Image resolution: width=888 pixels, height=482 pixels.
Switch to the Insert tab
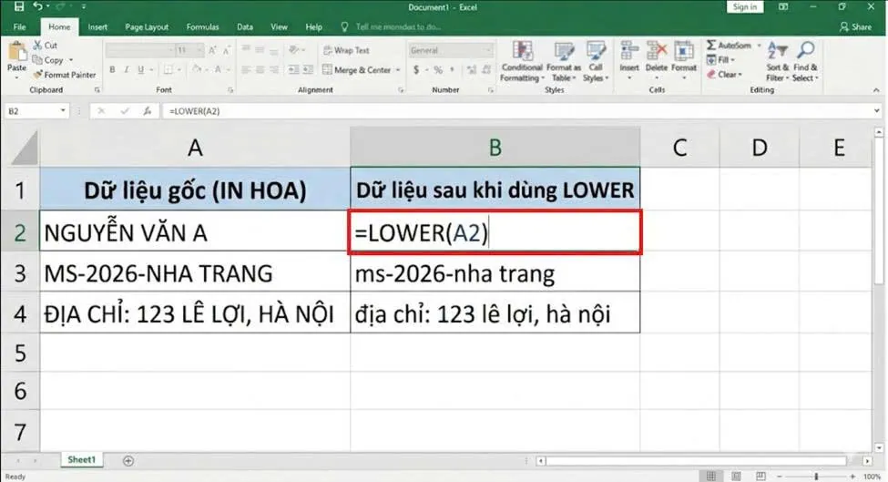point(97,26)
